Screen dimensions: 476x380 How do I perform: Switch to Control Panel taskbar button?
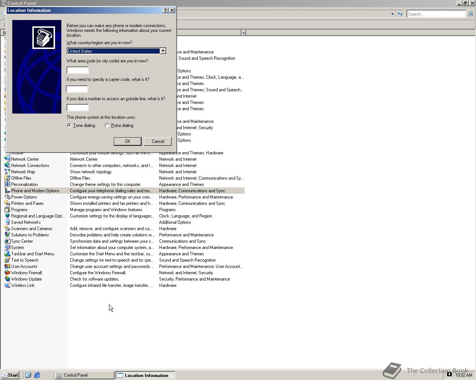coord(85,375)
